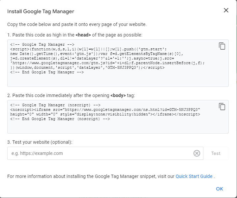Clear the test website URL field
This screenshot has width=237, height=198.
pyautogui.click(x=197, y=153)
